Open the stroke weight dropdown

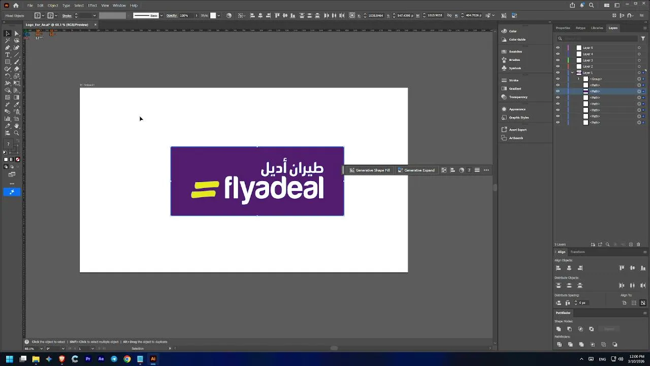point(94,15)
